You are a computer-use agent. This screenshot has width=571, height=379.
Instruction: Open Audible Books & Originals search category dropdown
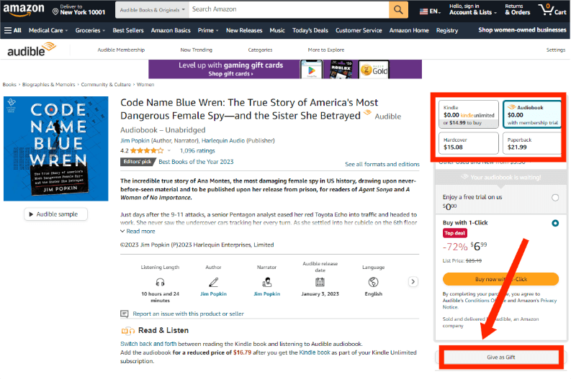(152, 10)
